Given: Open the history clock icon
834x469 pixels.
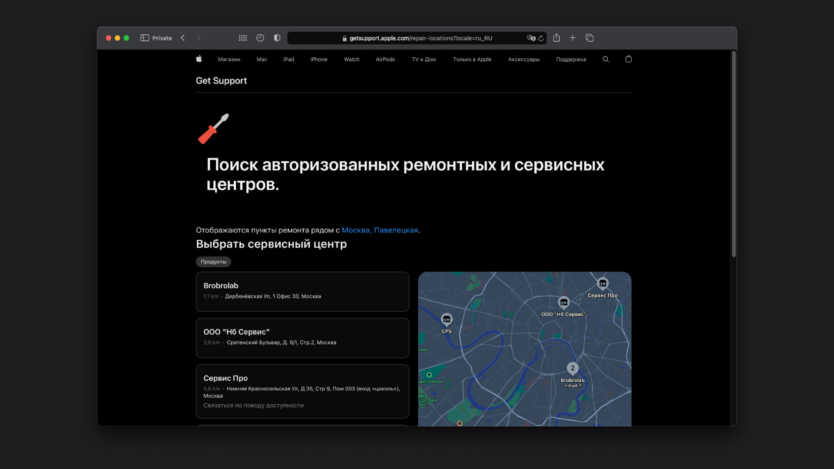Looking at the screenshot, I should 260,38.
